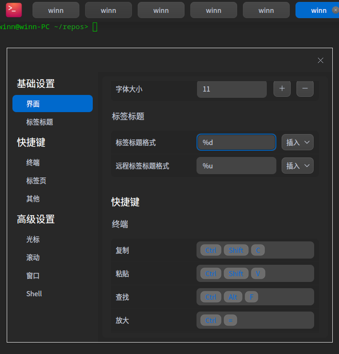Close the settings dialog with the X
This screenshot has height=354, width=339.
pos(320,60)
